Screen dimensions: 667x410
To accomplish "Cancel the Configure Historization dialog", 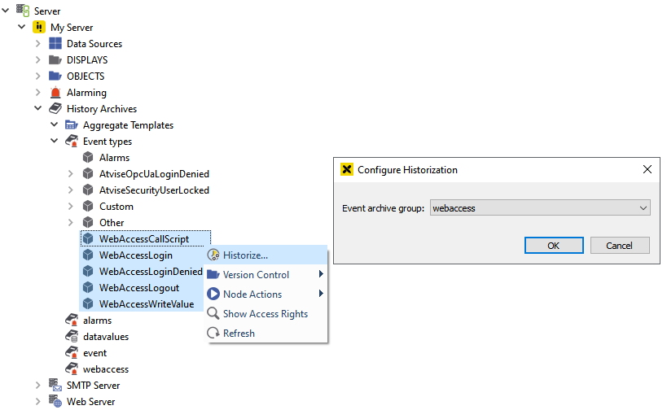I will [x=619, y=245].
